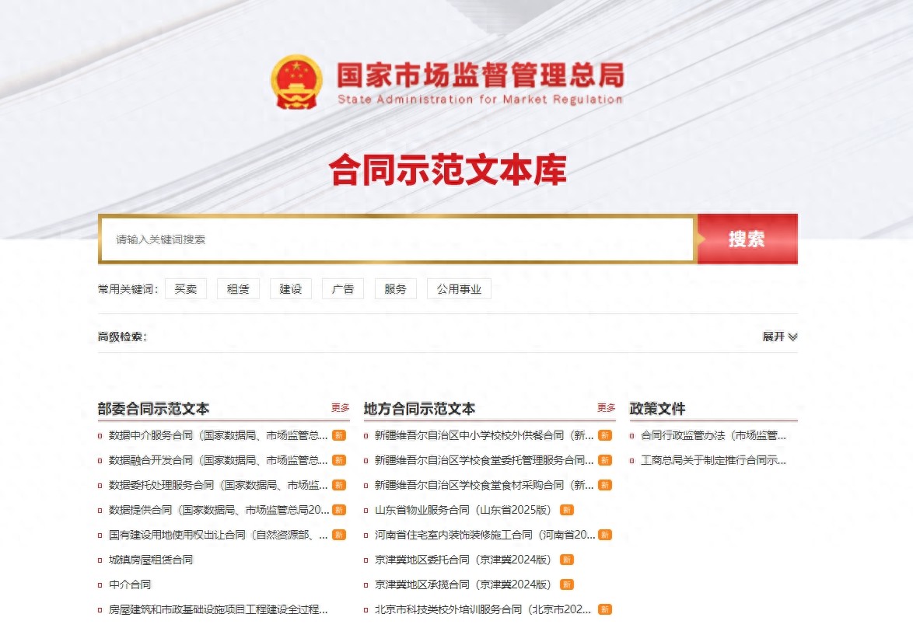The height and width of the screenshot is (628, 913).
Task: Click the red square bullet before 河南省住宅室内装饰装修施工合同
Action: [366, 535]
